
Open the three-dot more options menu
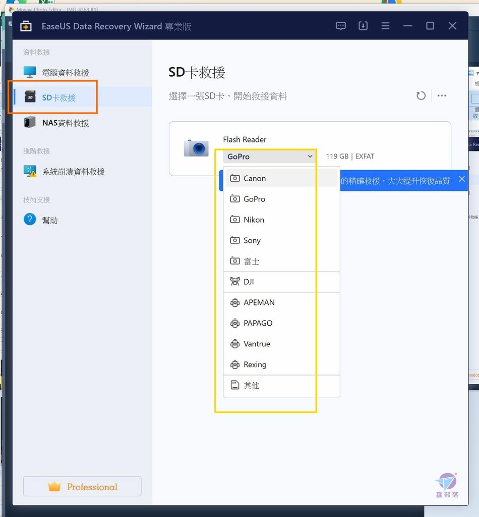[442, 95]
